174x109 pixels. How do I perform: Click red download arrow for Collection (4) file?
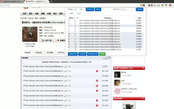point(97,81)
